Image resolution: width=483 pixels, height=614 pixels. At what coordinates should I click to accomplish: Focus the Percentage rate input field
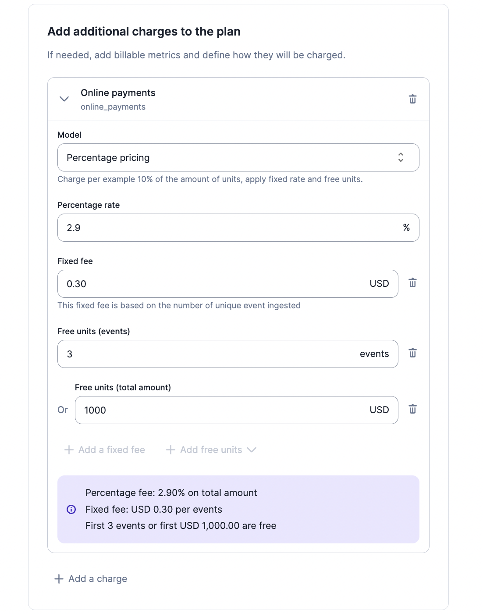[238, 228]
